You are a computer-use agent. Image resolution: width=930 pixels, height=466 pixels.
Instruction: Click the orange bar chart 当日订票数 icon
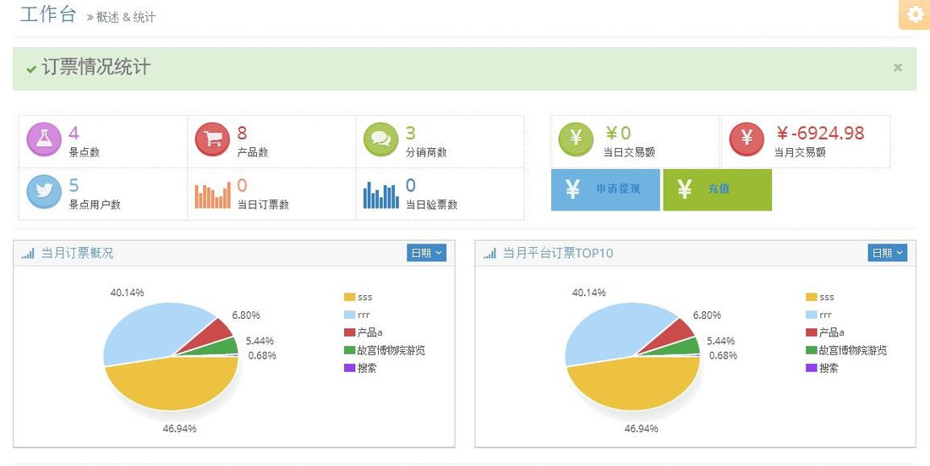click(x=212, y=195)
